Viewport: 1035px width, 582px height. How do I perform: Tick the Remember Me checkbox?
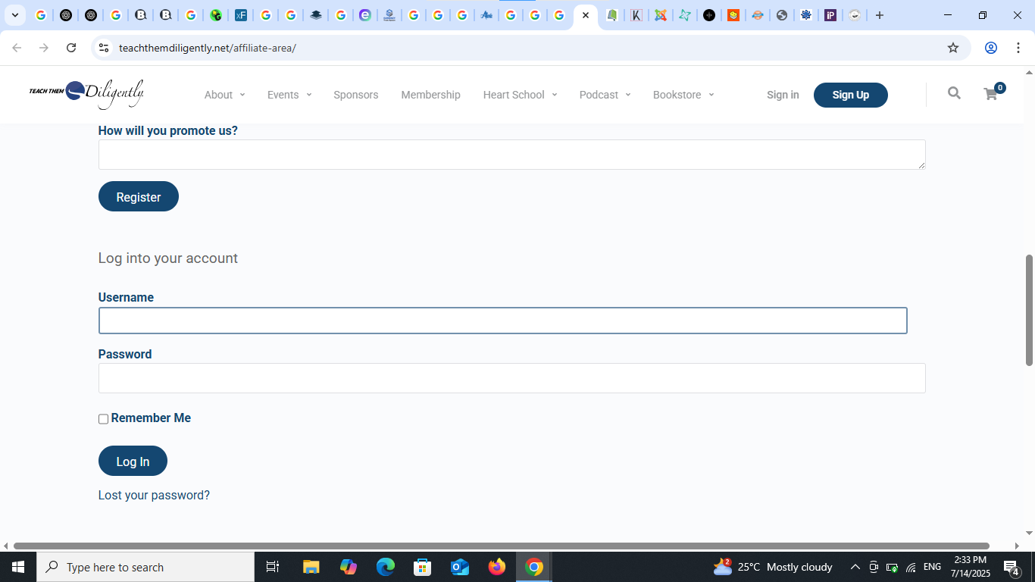(103, 419)
